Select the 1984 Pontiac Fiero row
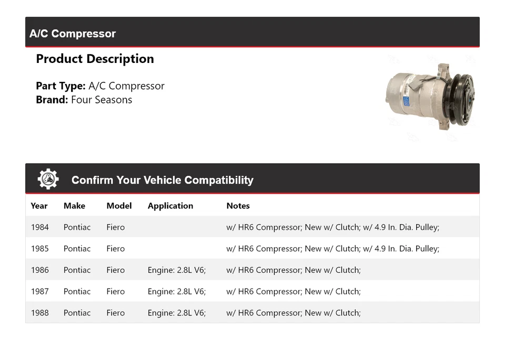Viewport: 505px width, 340px height. point(252,227)
